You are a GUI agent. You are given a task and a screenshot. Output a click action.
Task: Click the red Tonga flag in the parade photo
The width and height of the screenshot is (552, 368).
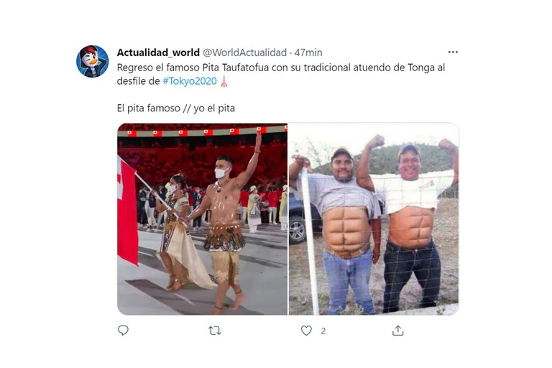pyautogui.click(x=126, y=211)
